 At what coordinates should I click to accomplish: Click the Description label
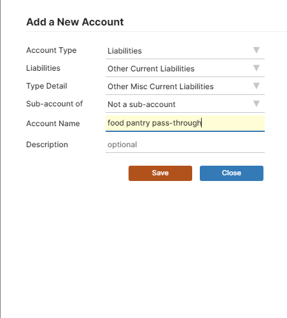pyautogui.click(x=47, y=145)
